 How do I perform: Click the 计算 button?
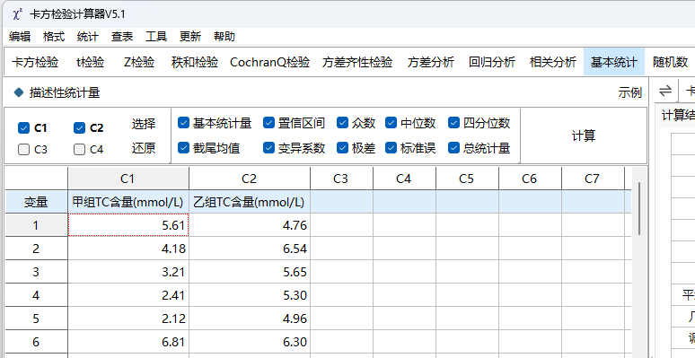(584, 136)
